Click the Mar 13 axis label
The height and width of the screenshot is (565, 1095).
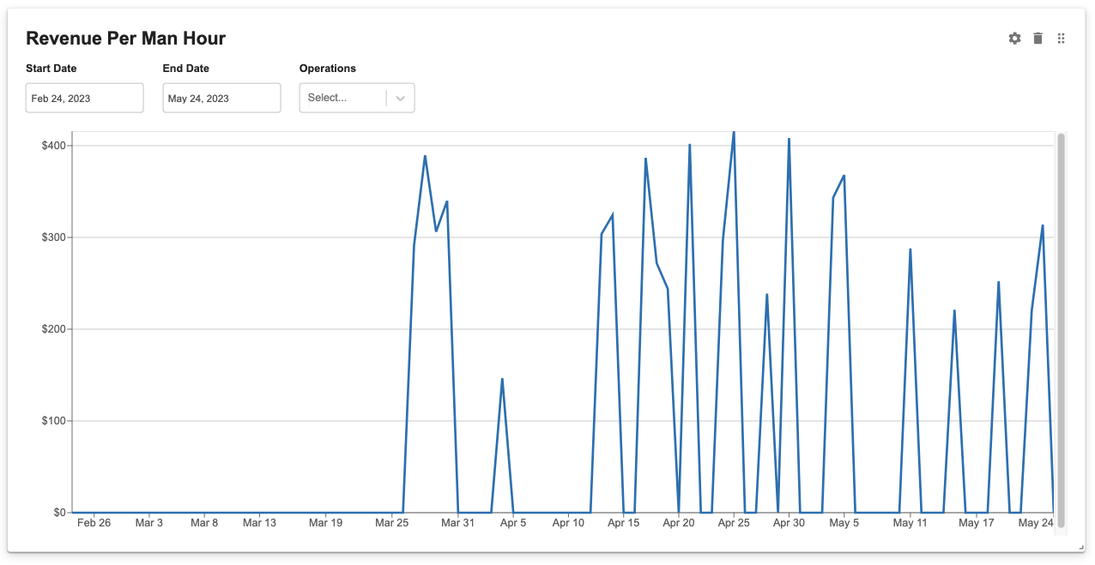coord(259,523)
